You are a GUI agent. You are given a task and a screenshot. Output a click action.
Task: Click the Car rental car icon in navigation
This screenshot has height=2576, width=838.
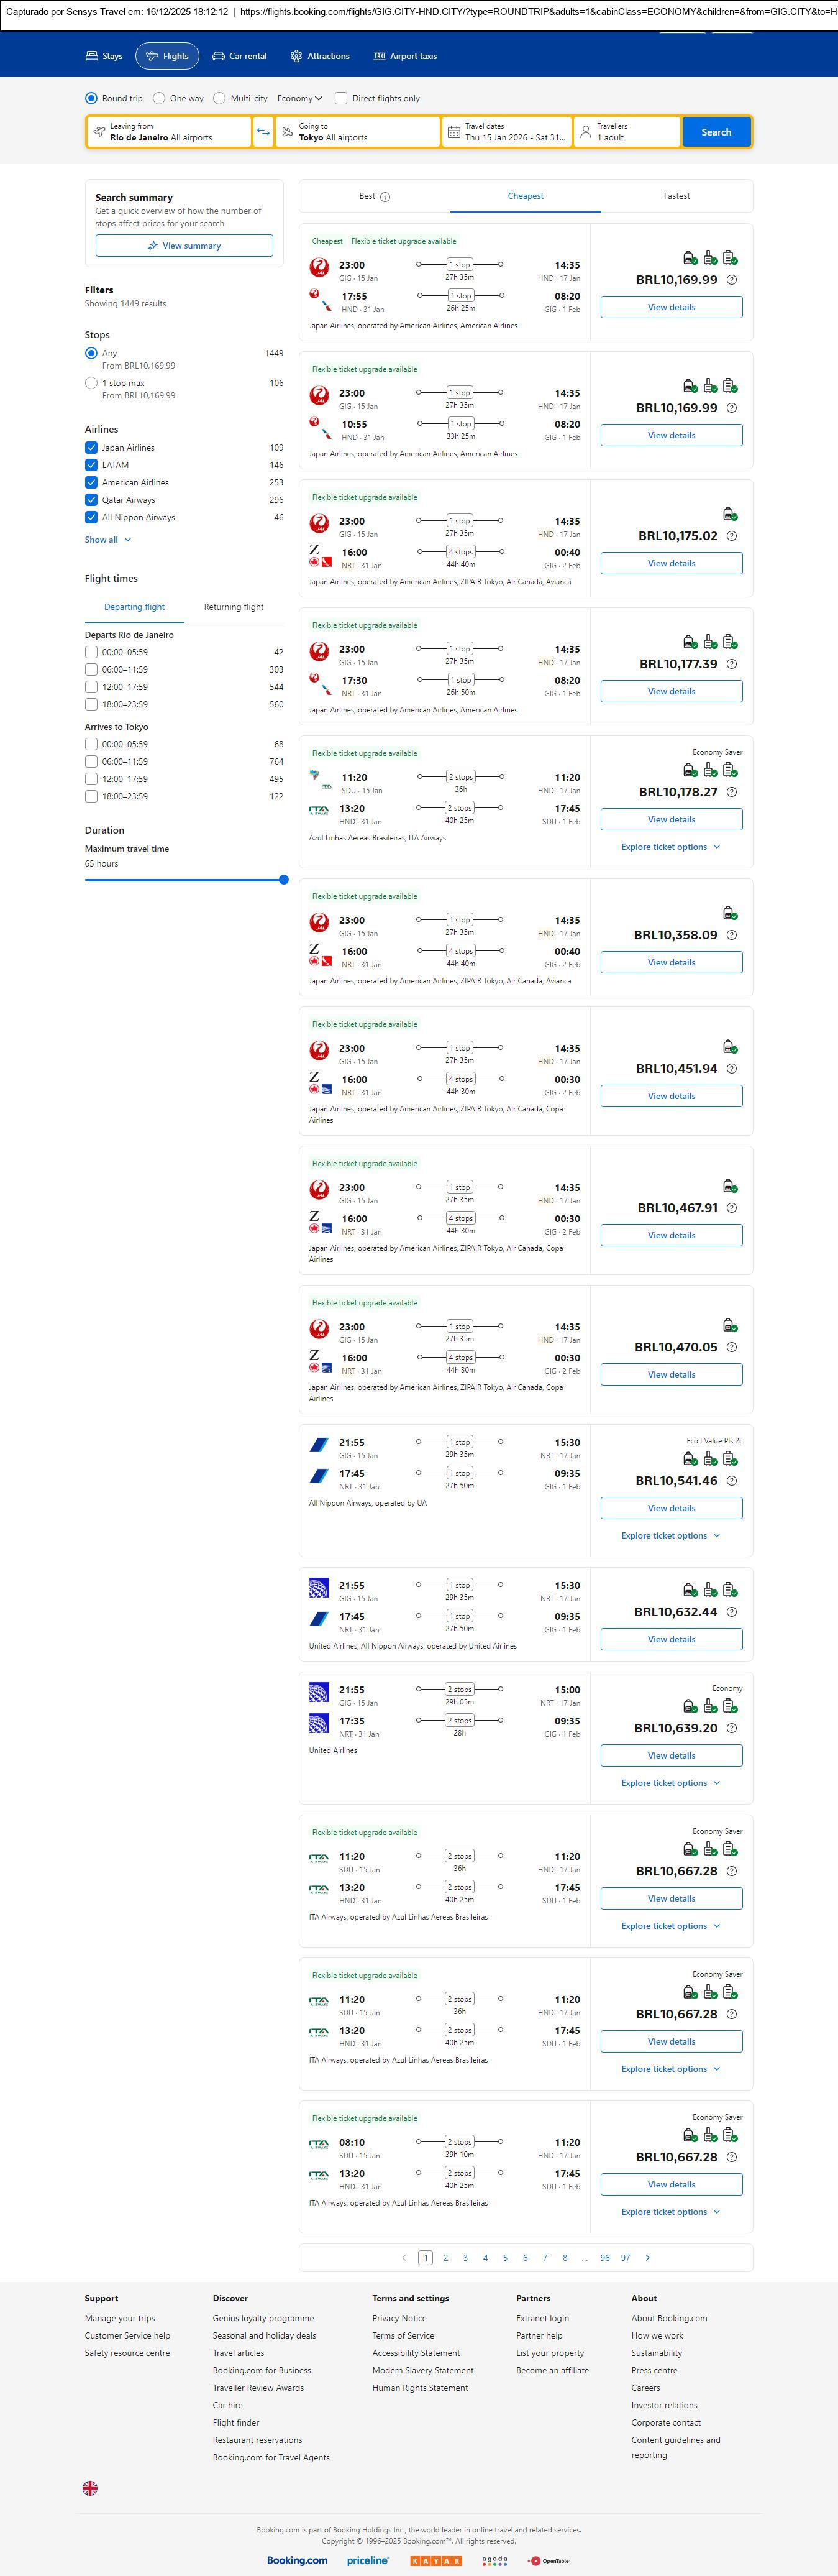click(x=219, y=56)
